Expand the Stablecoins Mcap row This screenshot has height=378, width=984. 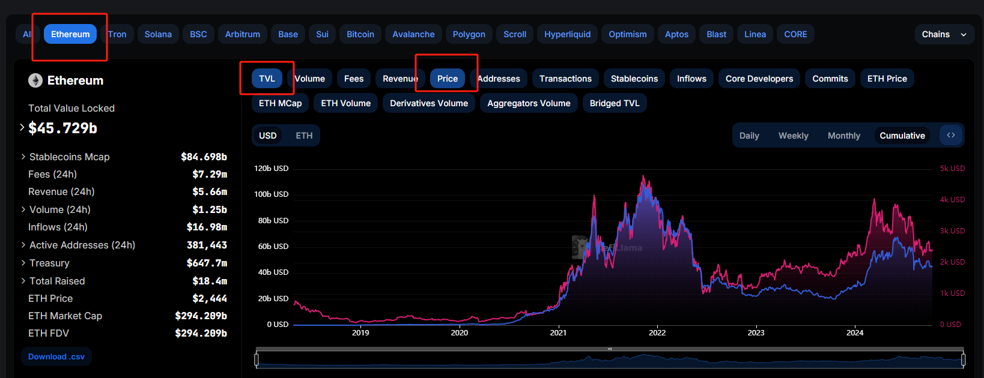(x=23, y=157)
